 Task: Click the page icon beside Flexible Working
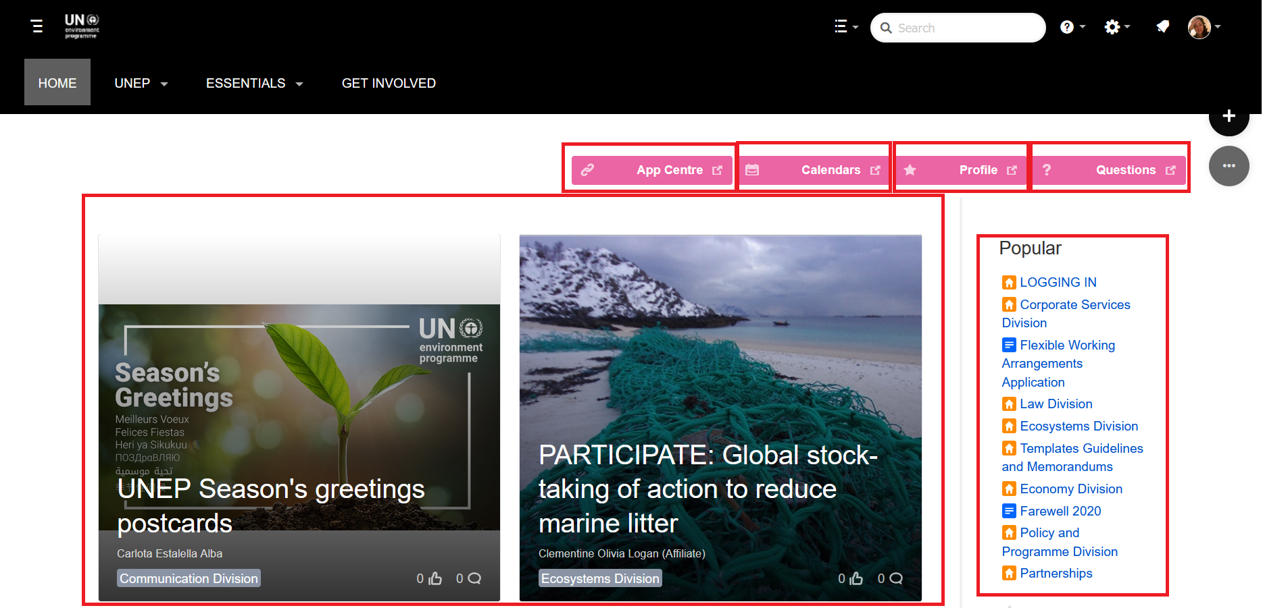[1009, 345]
